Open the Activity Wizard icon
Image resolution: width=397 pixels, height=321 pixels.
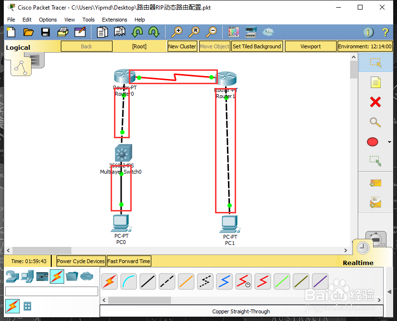(80, 32)
